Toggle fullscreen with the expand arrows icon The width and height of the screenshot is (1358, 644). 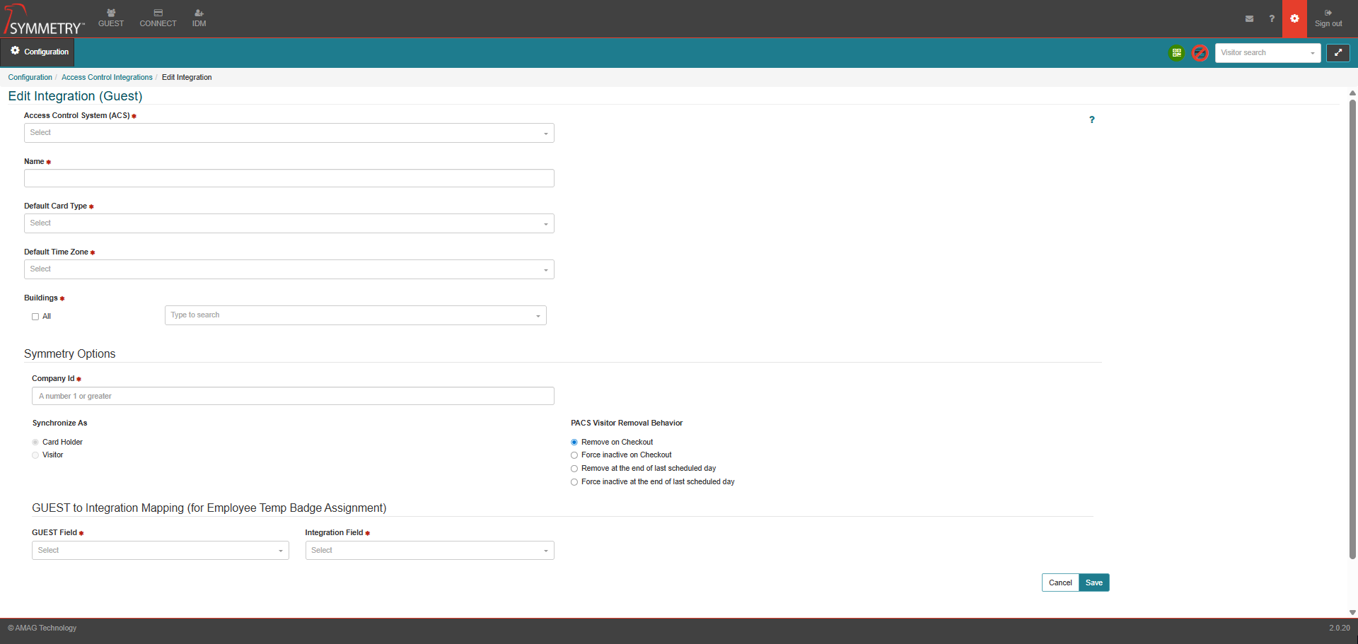(x=1337, y=53)
